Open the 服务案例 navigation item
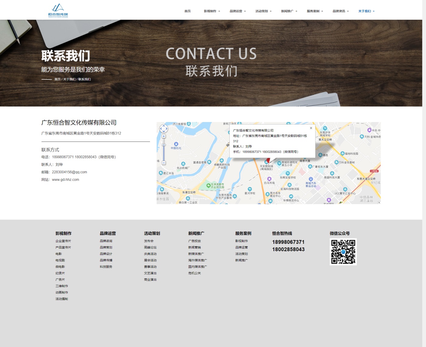Viewport: 426px width, 347px height. pos(313,11)
